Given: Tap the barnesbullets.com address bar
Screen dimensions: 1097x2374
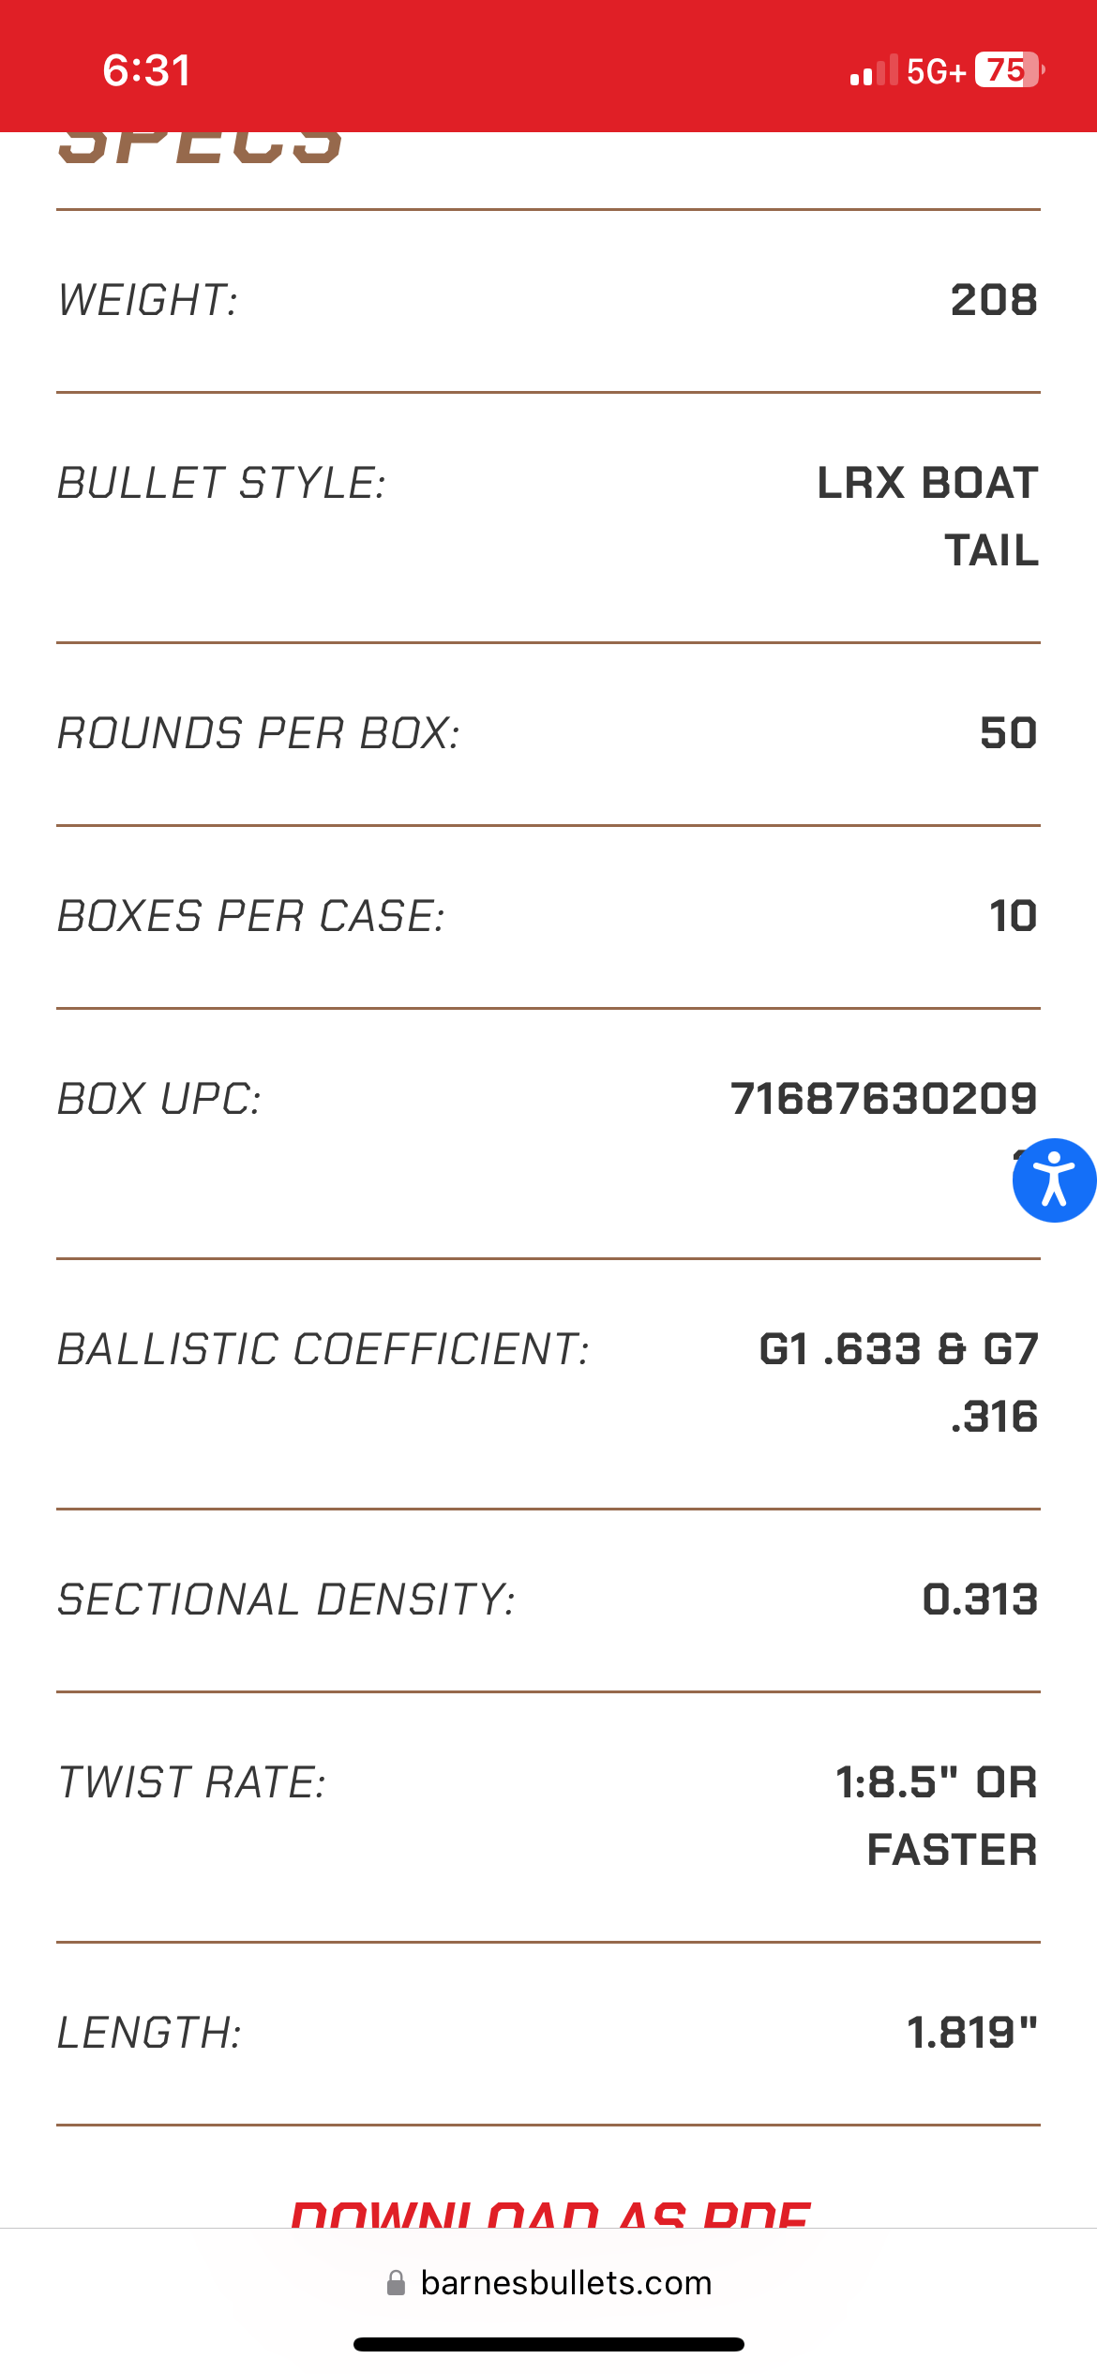Looking at the screenshot, I should [x=565, y=2283].
